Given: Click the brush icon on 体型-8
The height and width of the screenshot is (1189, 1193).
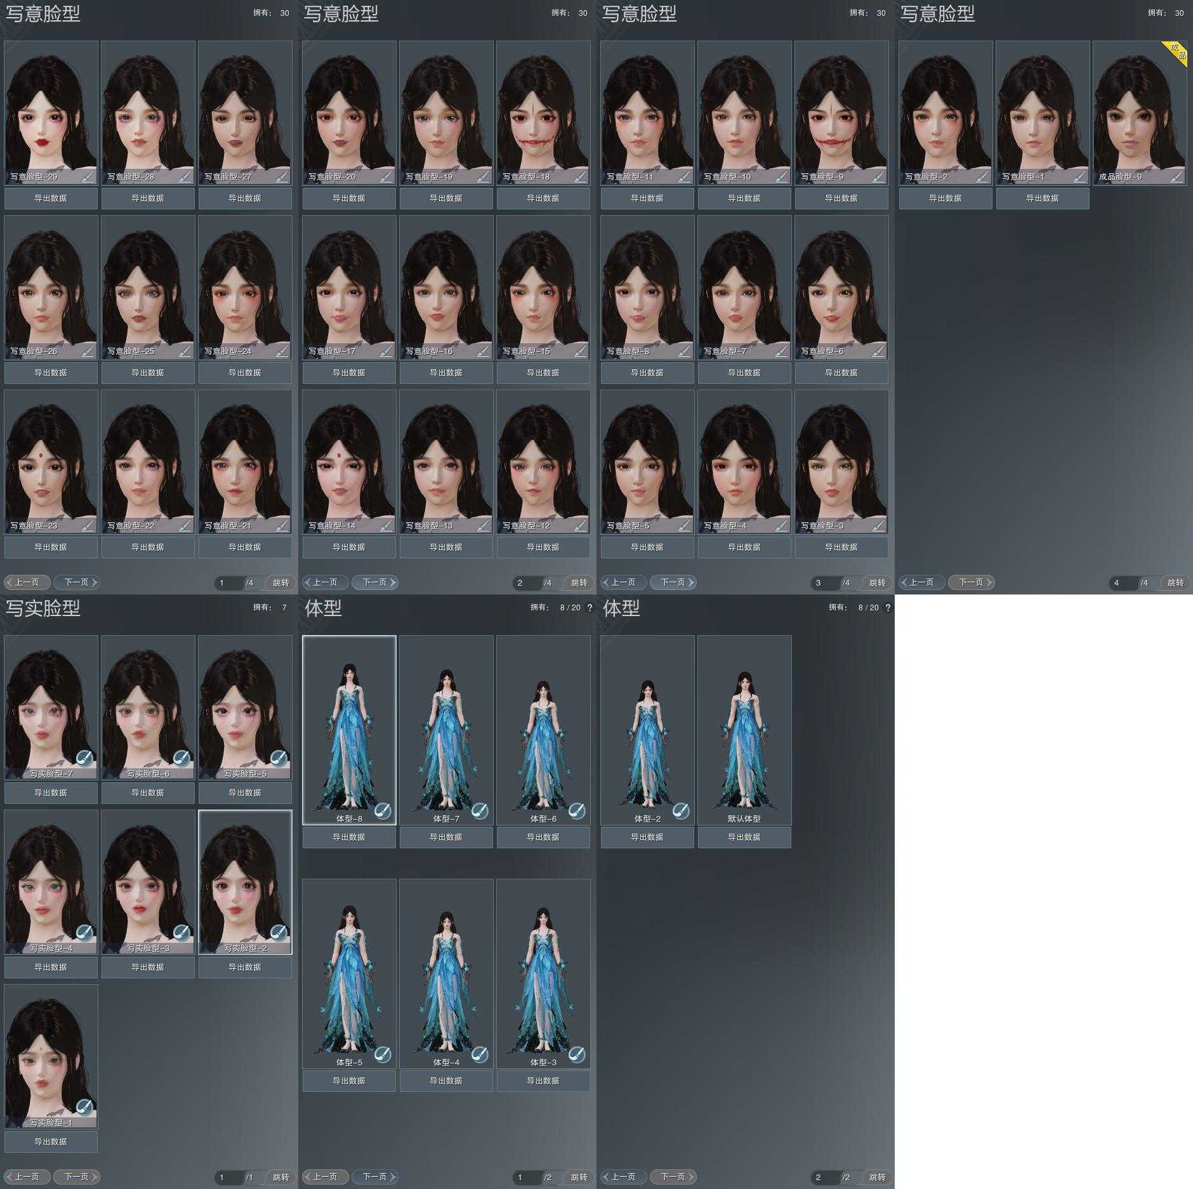Looking at the screenshot, I should point(382,810).
